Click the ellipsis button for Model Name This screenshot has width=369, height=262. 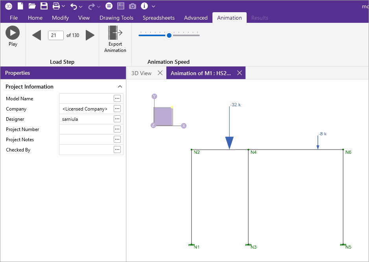click(117, 98)
